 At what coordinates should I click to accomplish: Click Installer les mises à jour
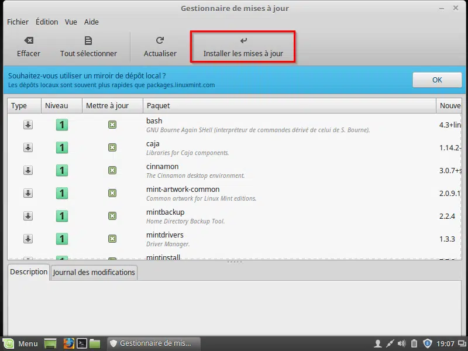pyautogui.click(x=243, y=47)
